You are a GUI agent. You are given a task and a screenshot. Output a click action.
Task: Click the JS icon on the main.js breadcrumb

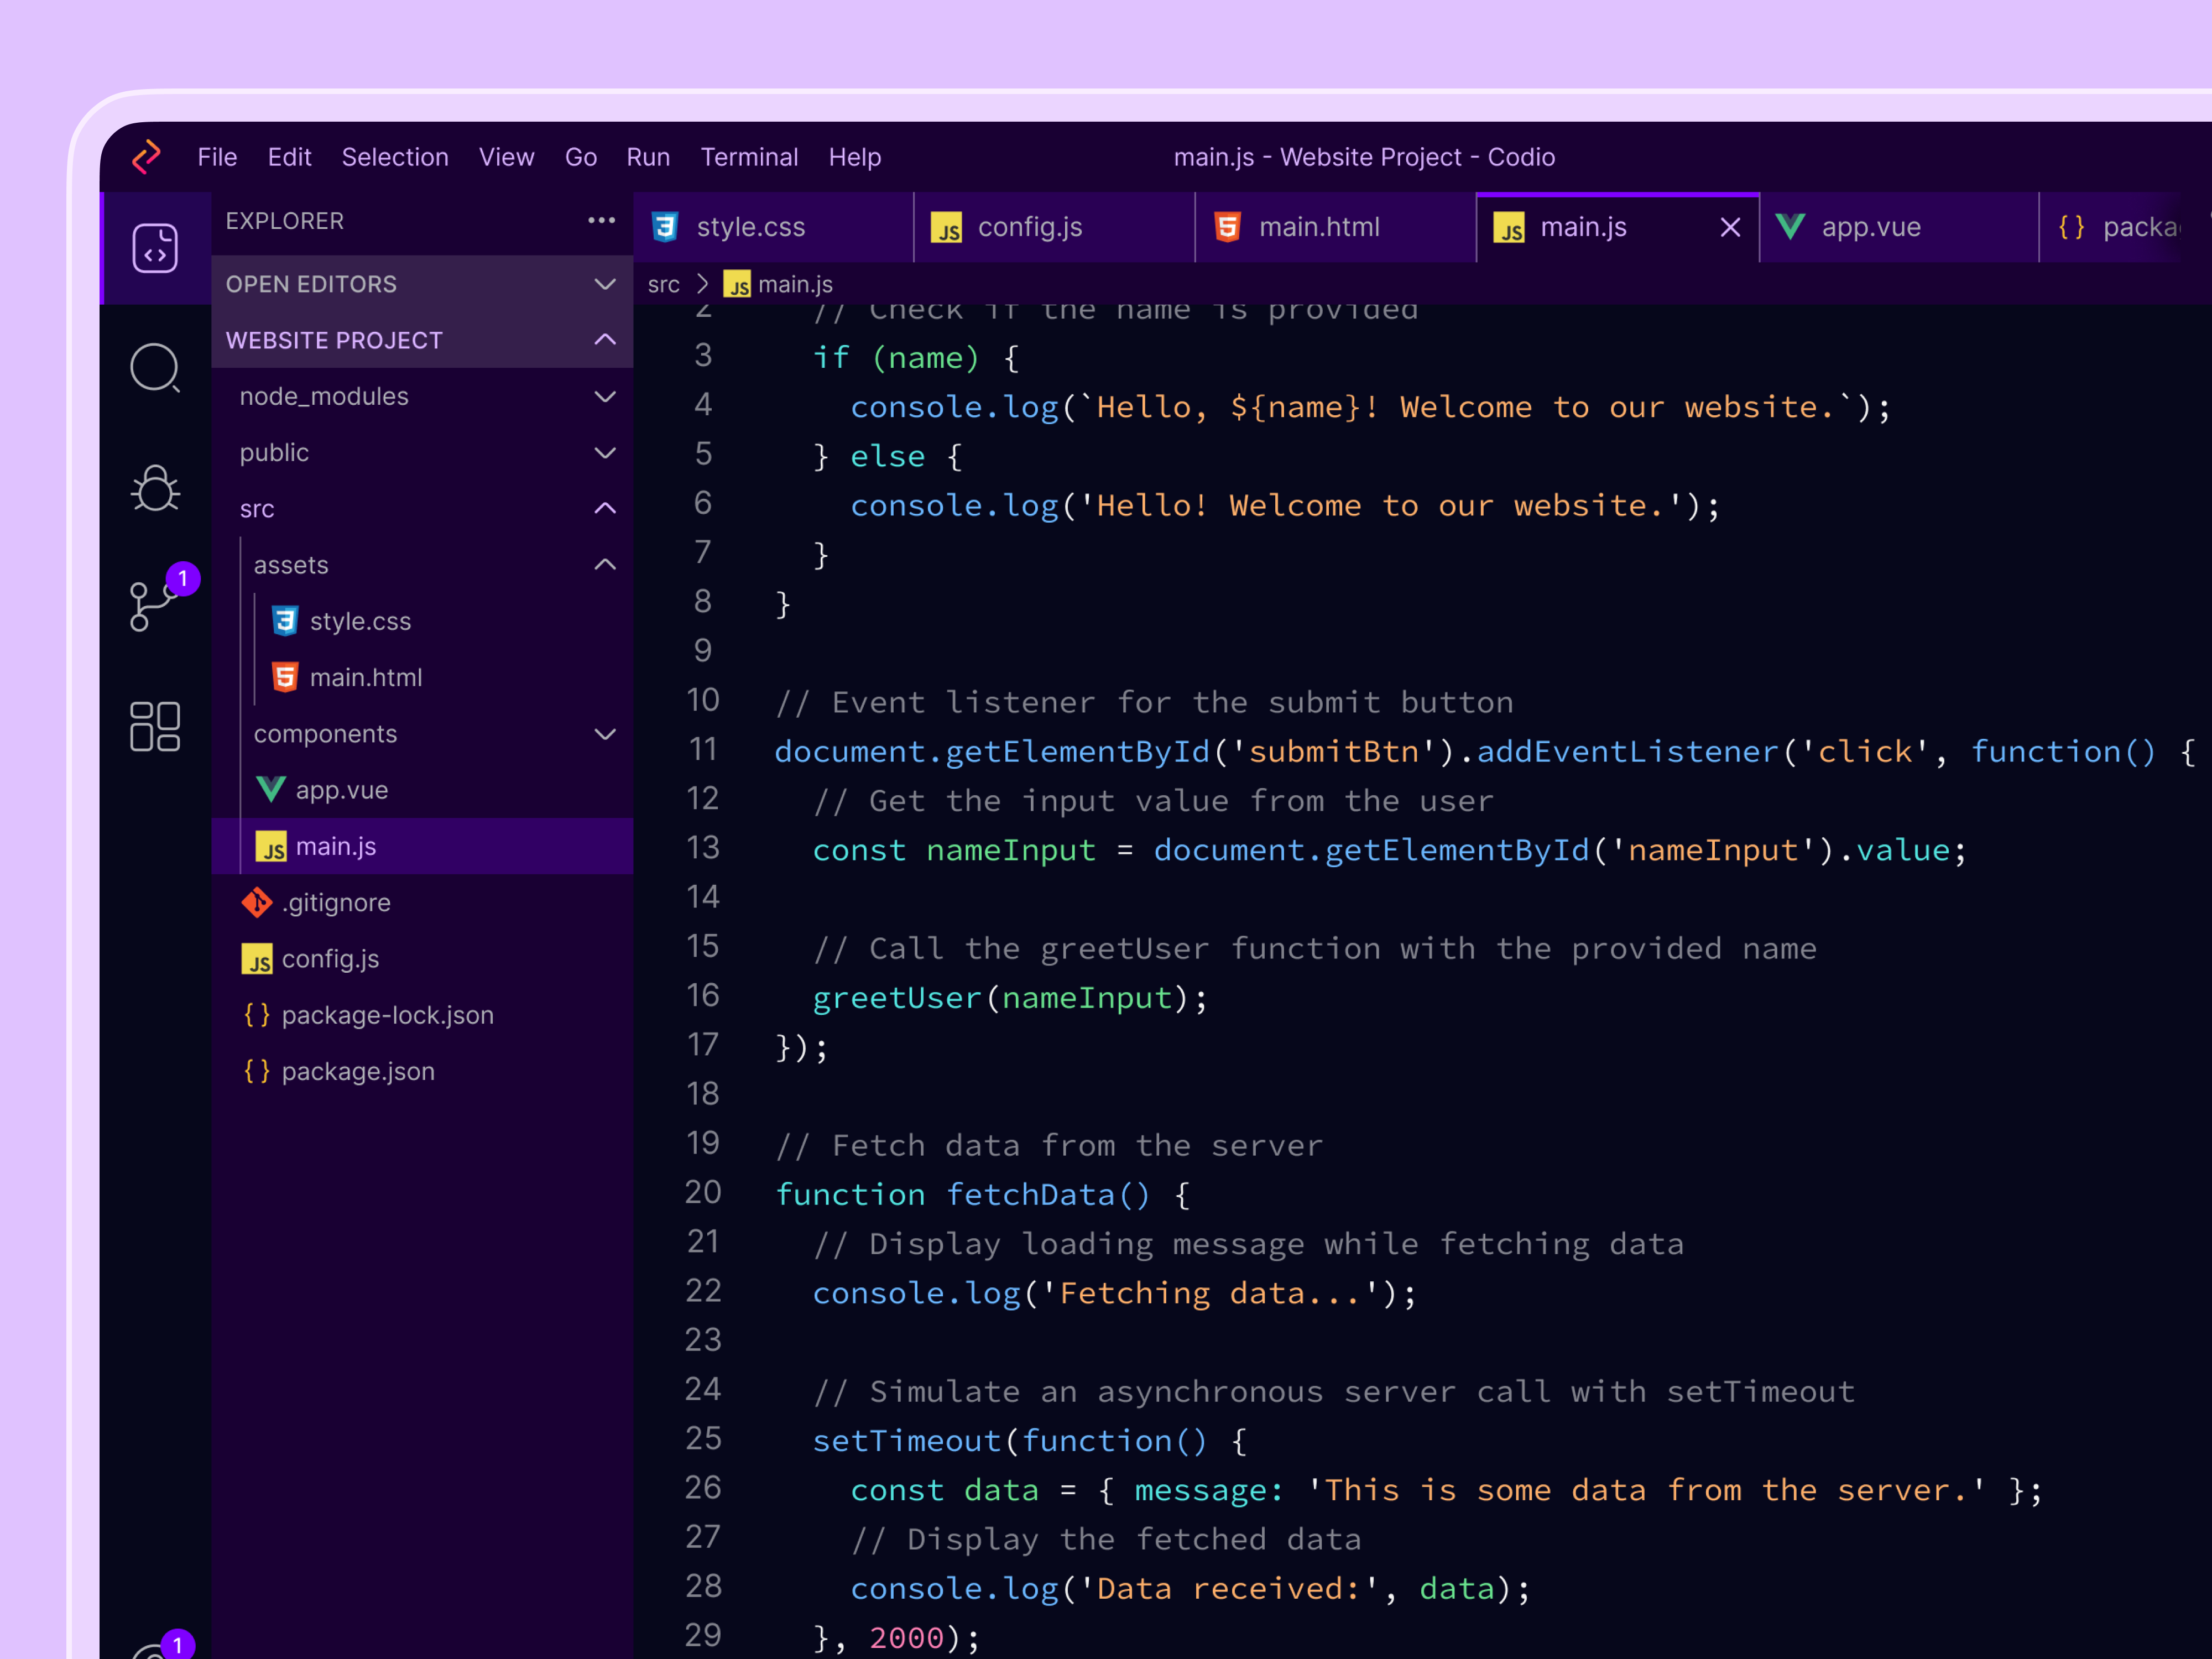(737, 284)
